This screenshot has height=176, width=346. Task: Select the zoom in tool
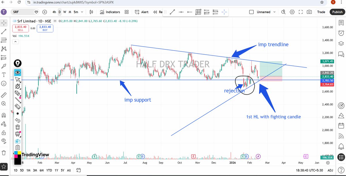coord(4,103)
